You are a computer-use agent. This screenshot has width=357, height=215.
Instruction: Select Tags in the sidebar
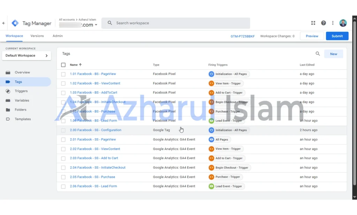click(x=26, y=82)
